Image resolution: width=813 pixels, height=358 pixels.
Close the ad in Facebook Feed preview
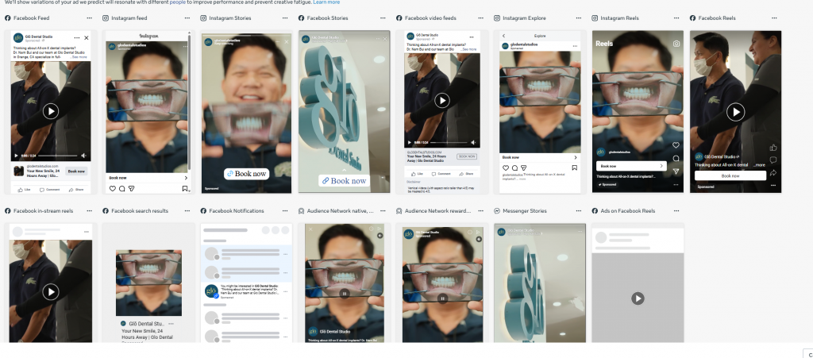point(87,37)
